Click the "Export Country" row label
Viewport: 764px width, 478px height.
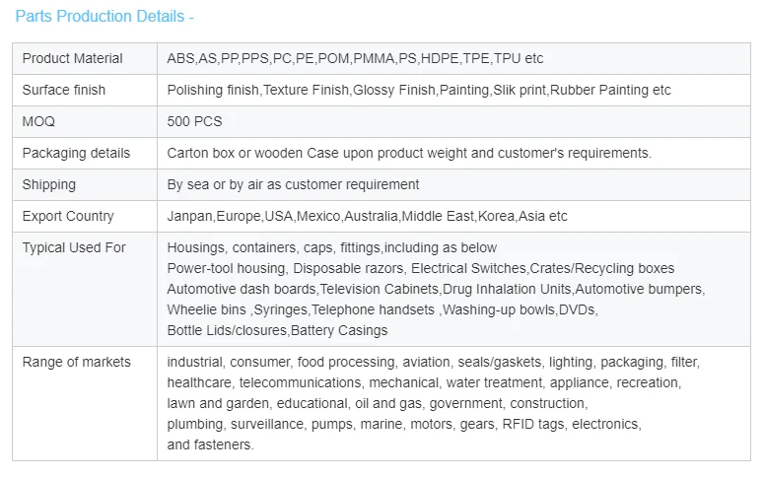68,216
